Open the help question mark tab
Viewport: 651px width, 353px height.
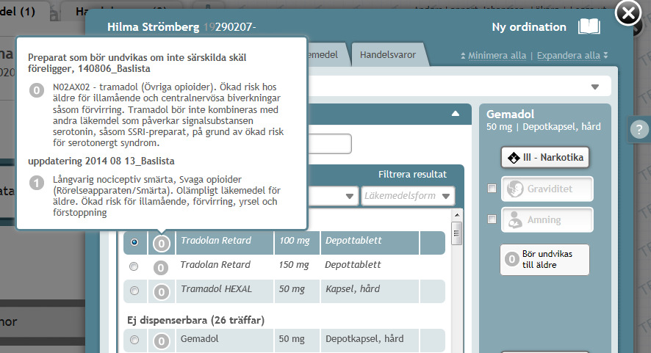[639, 129]
